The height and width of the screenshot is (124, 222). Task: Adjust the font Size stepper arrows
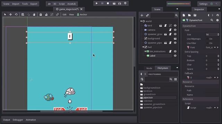[218, 34]
